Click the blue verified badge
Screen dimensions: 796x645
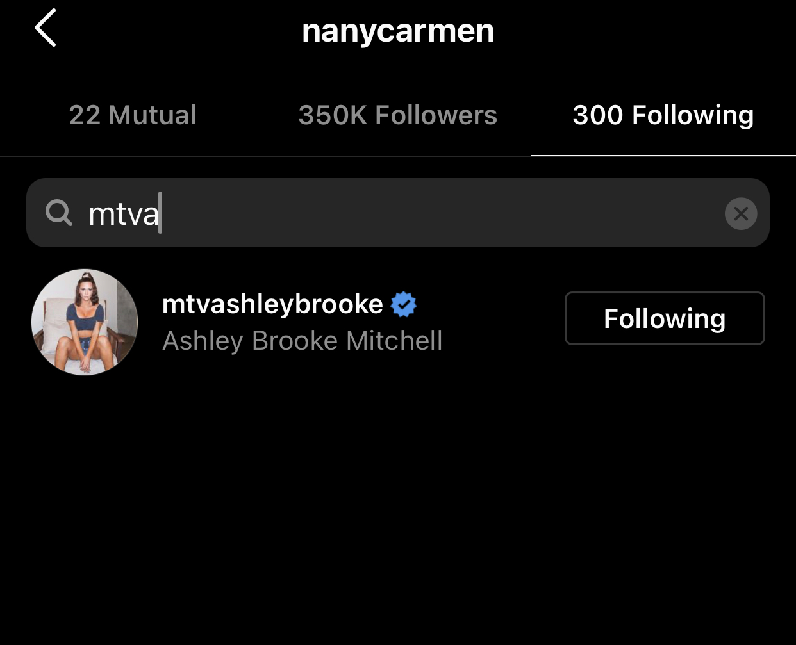point(404,304)
